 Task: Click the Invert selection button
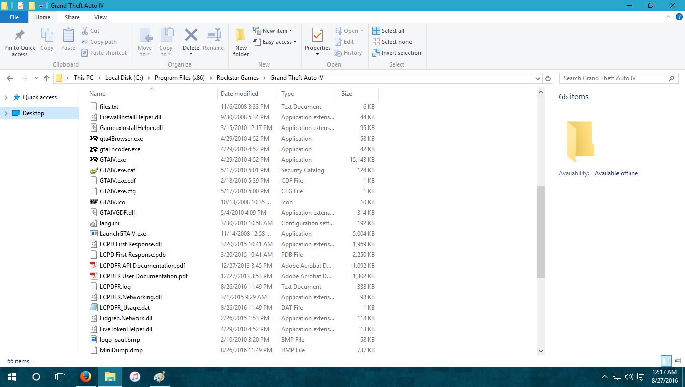tap(396, 53)
